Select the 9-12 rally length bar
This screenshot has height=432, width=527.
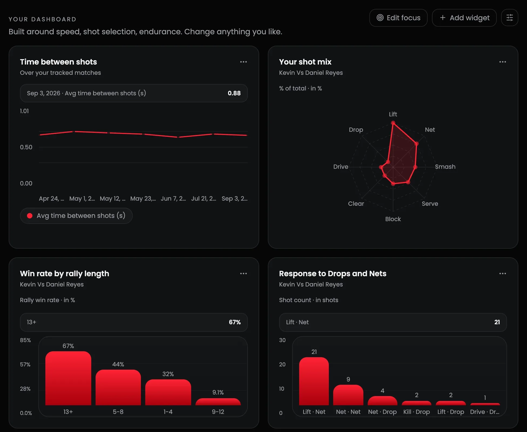(218, 402)
